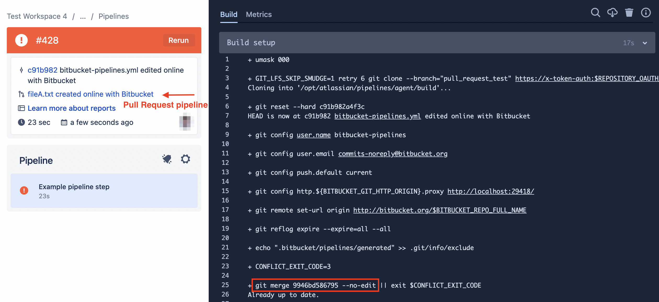The image size is (659, 302).
Task: Open Learn more about reports link
Action: pyautogui.click(x=72, y=108)
